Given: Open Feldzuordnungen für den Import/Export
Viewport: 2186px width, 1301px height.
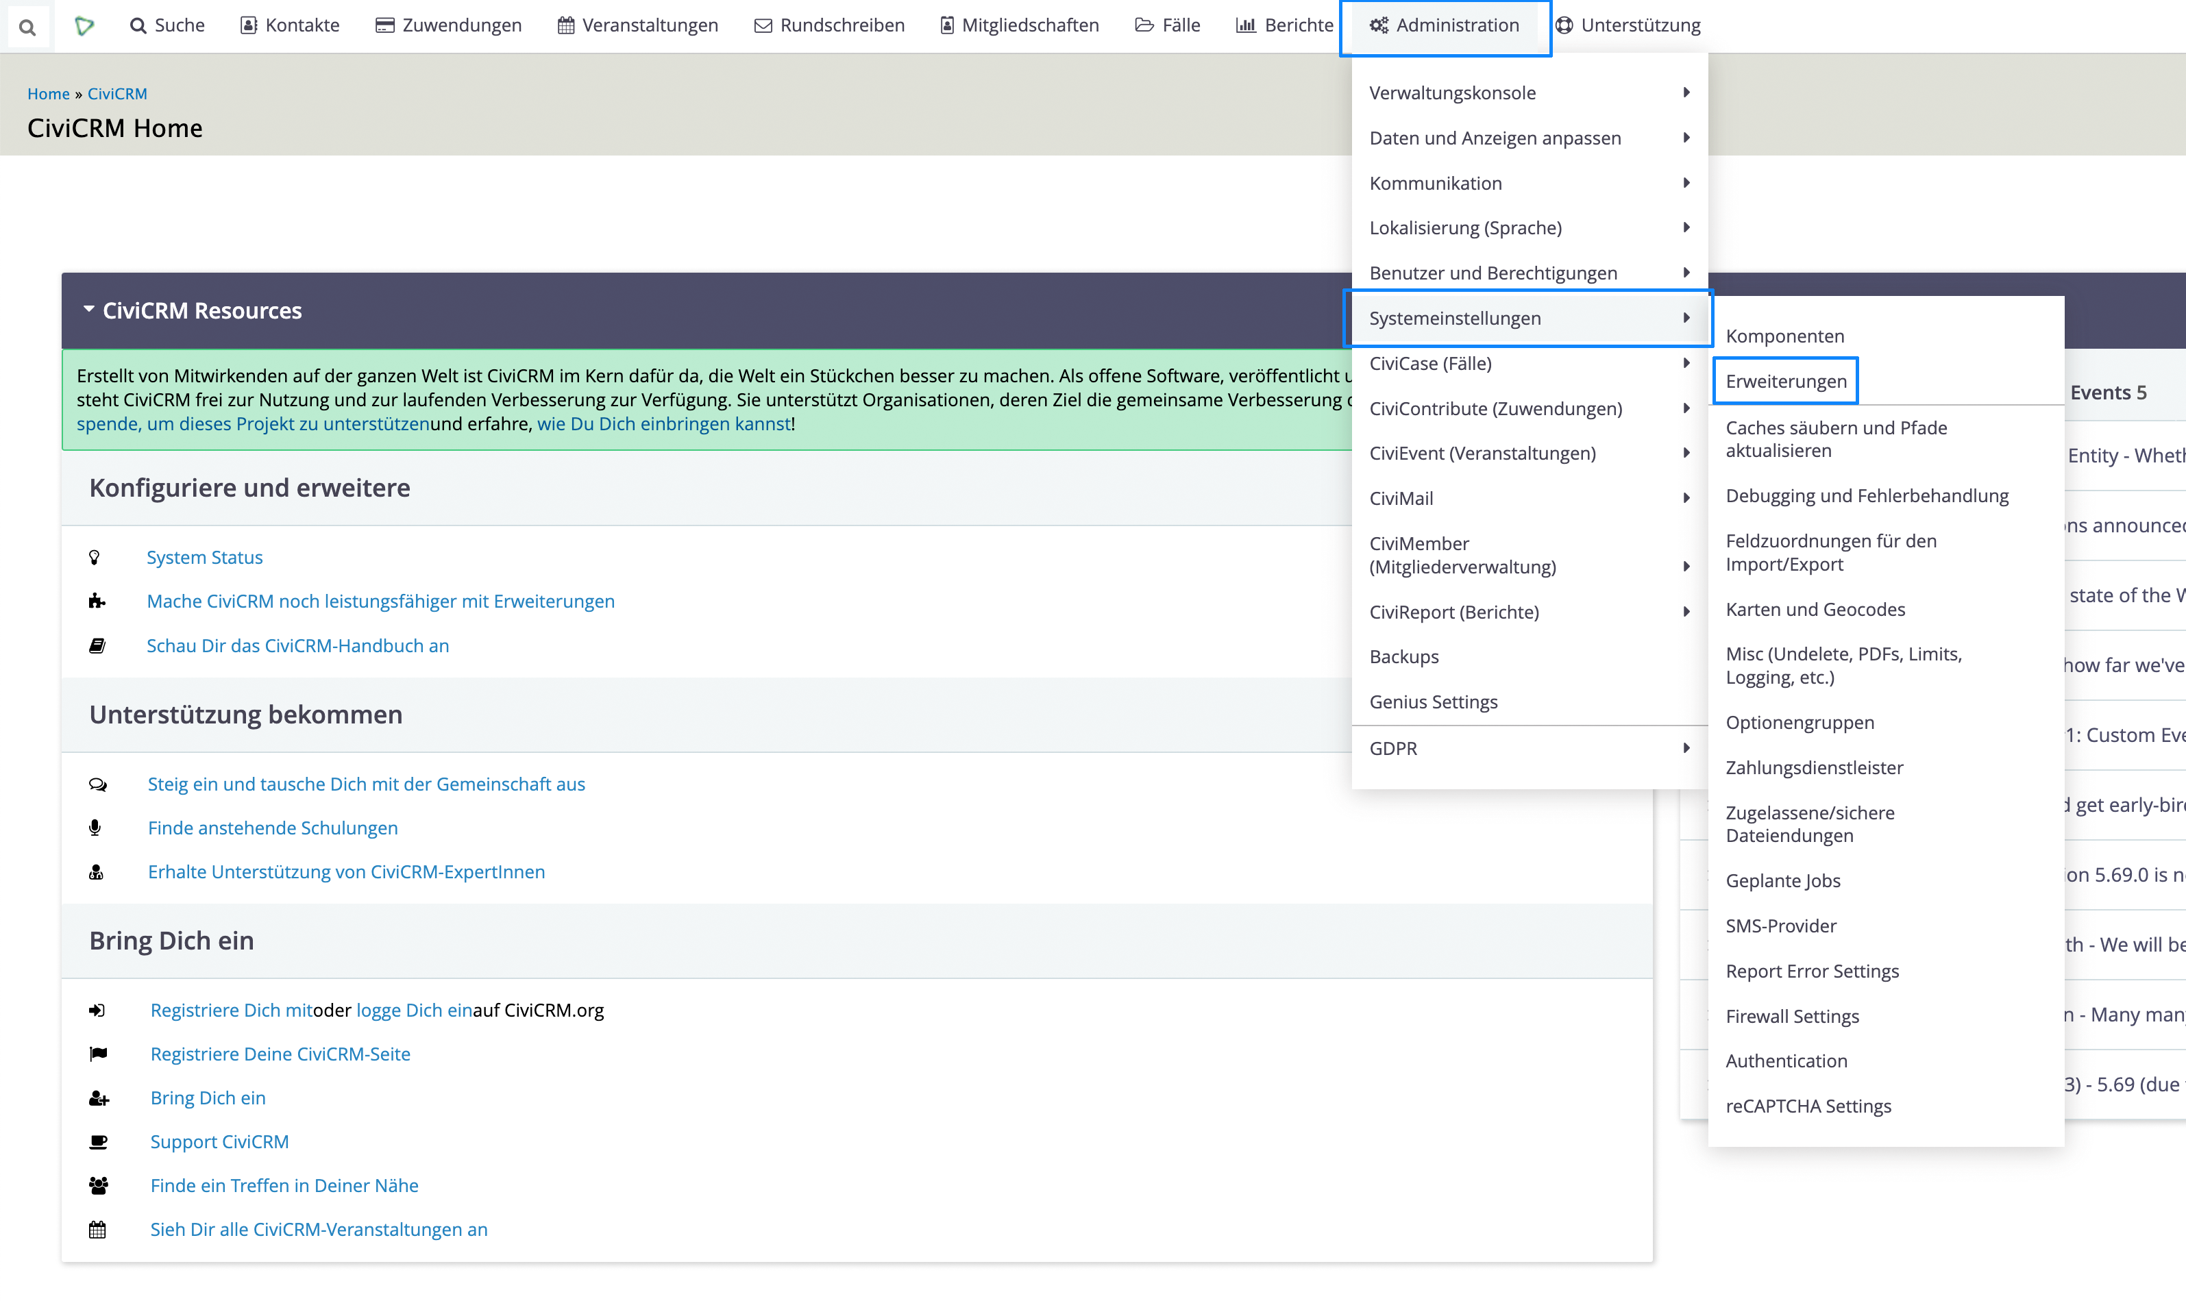Looking at the screenshot, I should [x=1885, y=552].
